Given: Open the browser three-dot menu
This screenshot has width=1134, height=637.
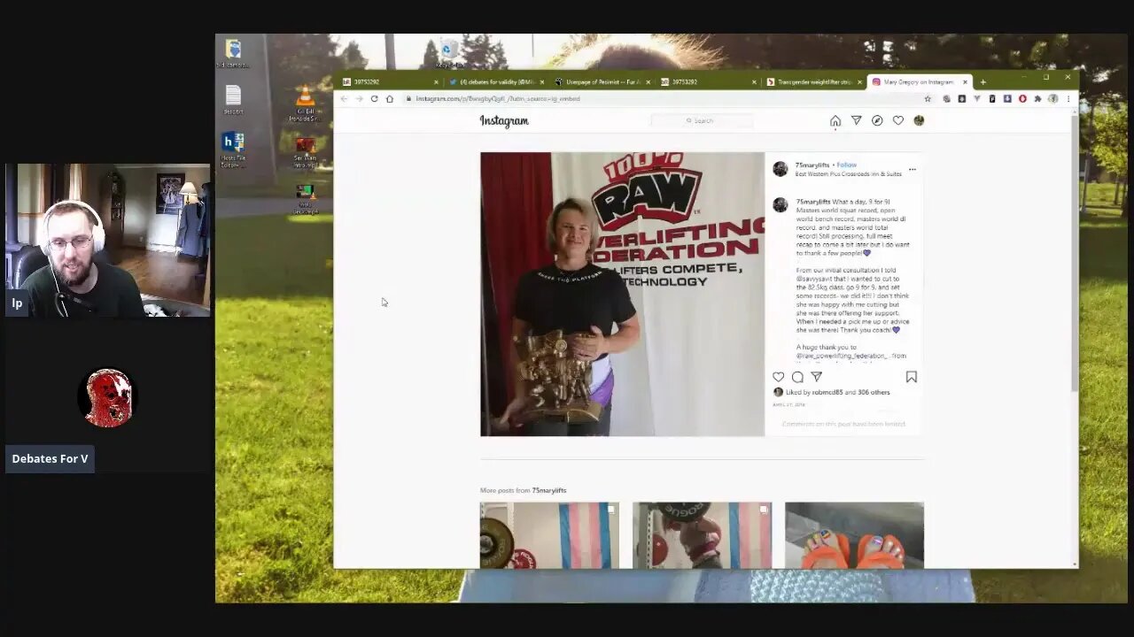Looking at the screenshot, I should coord(1068,99).
